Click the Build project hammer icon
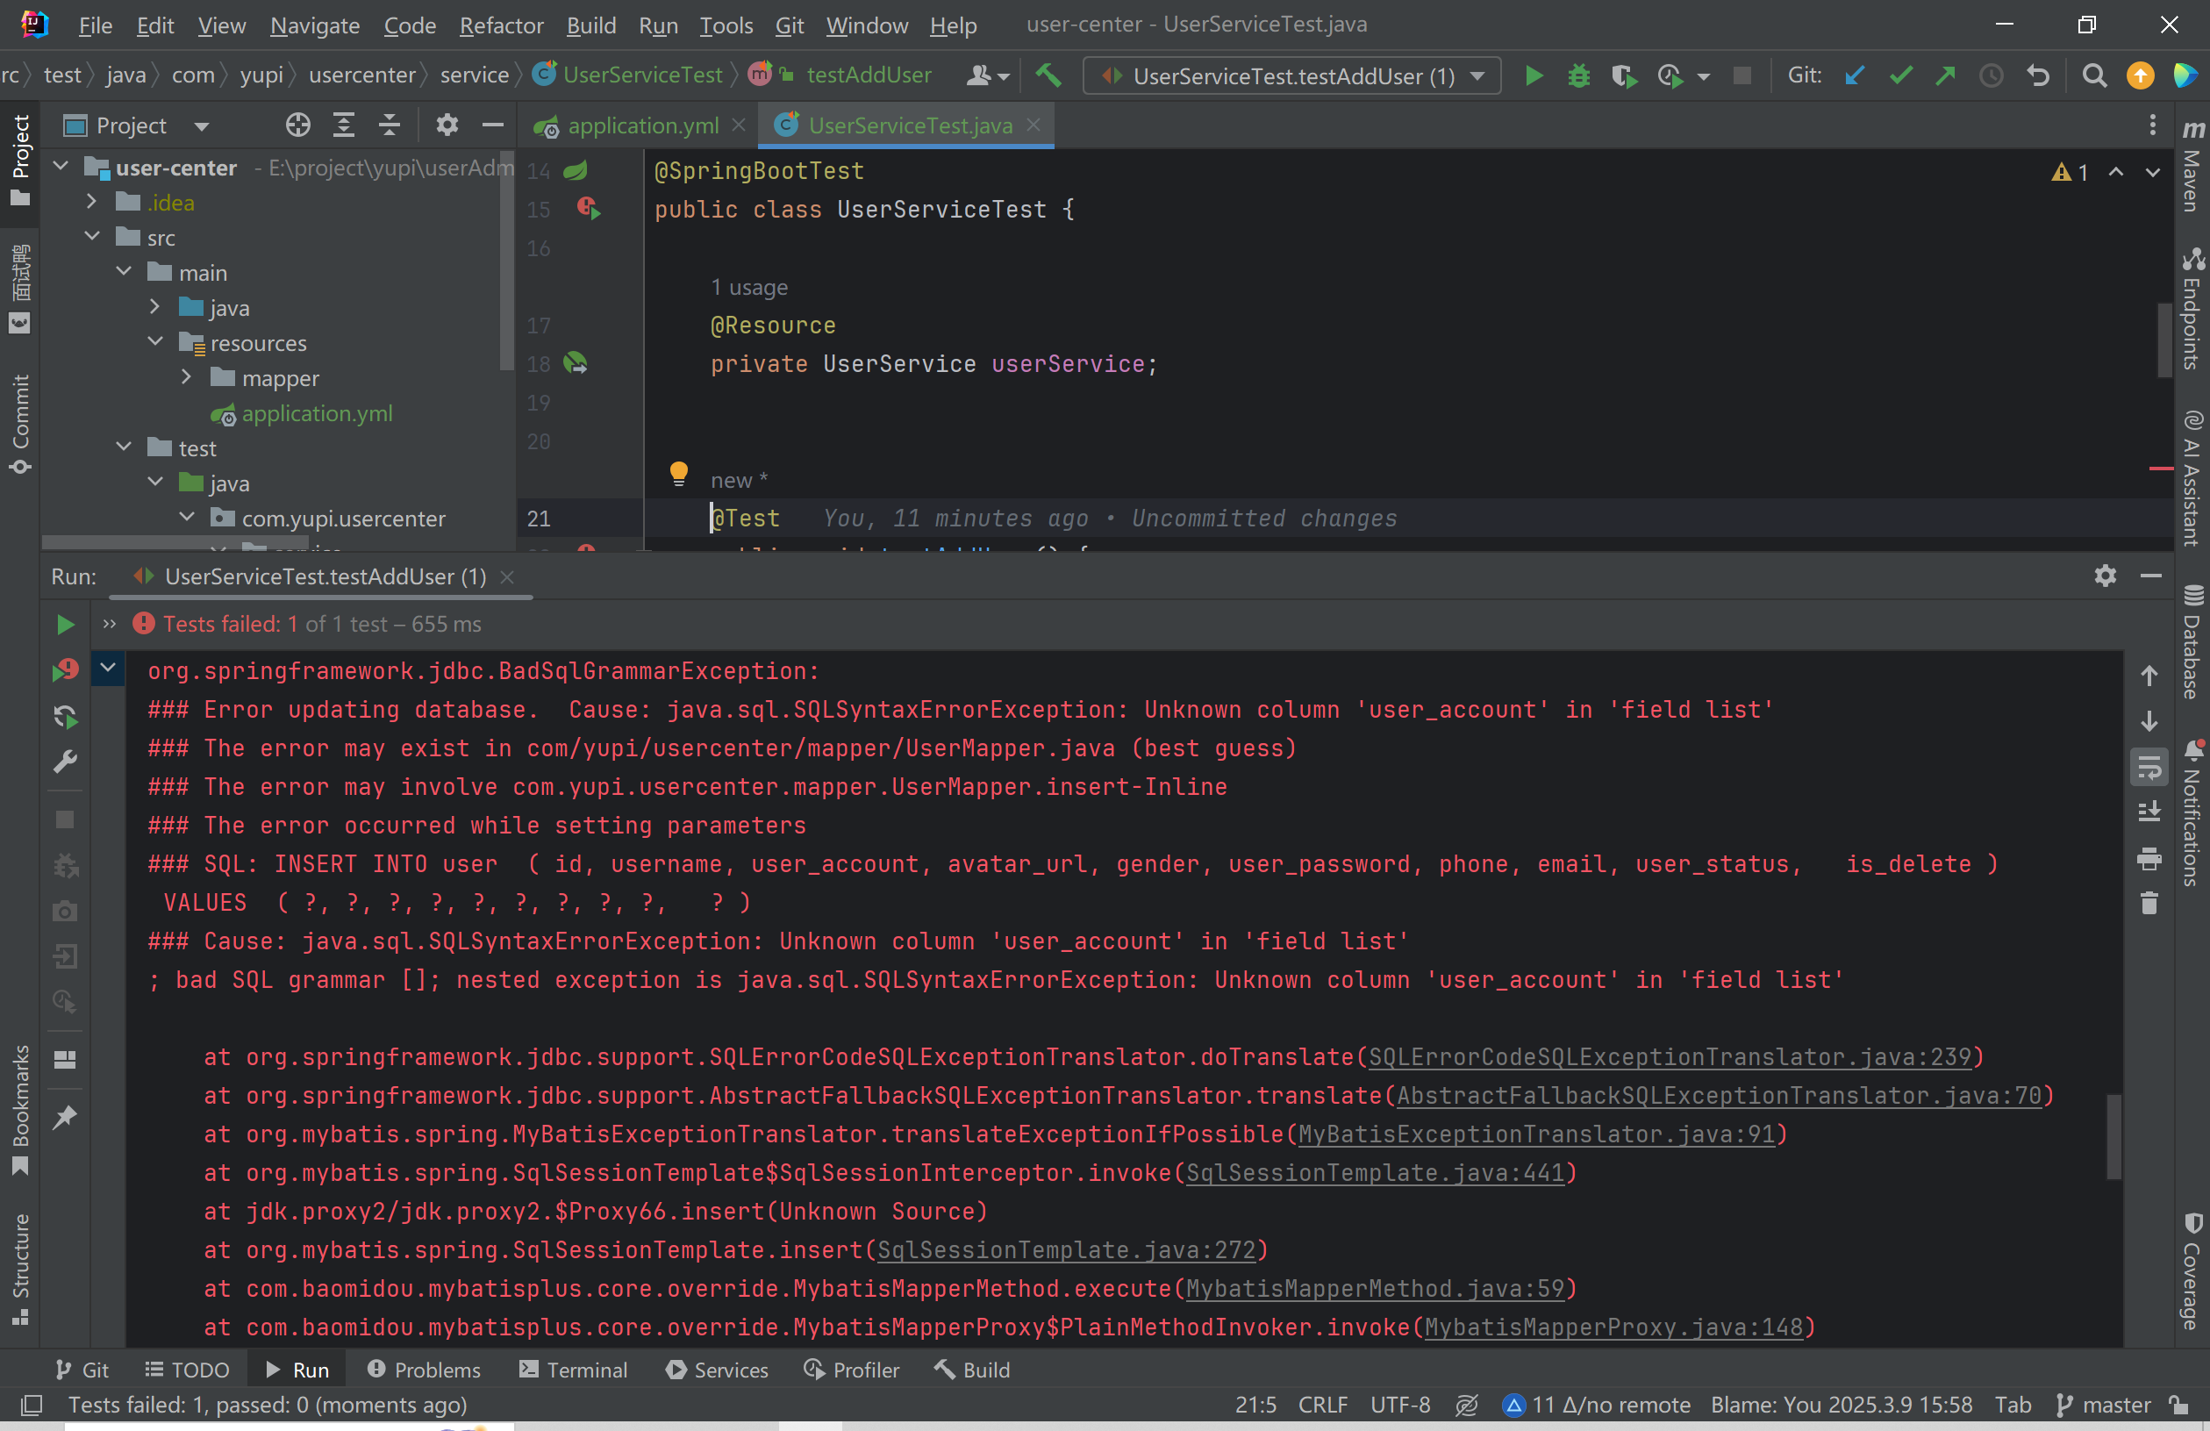 (x=1048, y=75)
